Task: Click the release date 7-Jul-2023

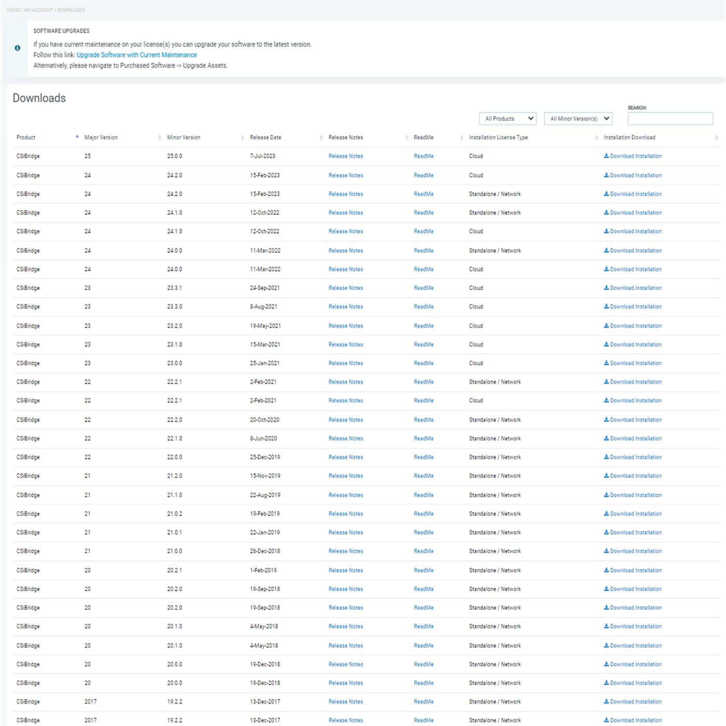Action: click(262, 156)
